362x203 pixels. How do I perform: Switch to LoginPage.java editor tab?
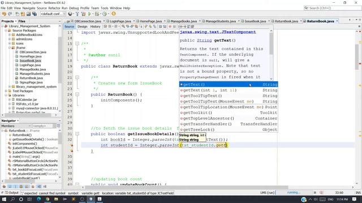(x=120, y=21)
